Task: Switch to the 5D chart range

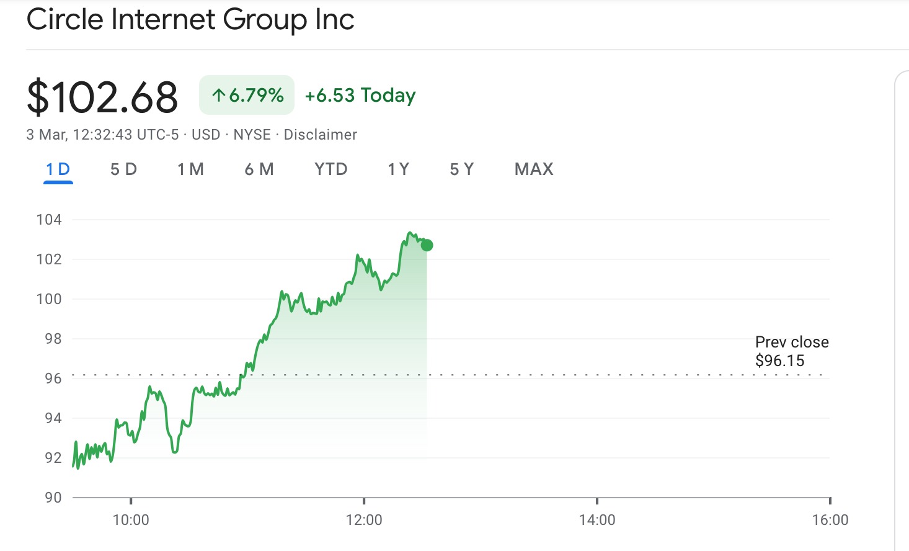Action: pos(123,169)
